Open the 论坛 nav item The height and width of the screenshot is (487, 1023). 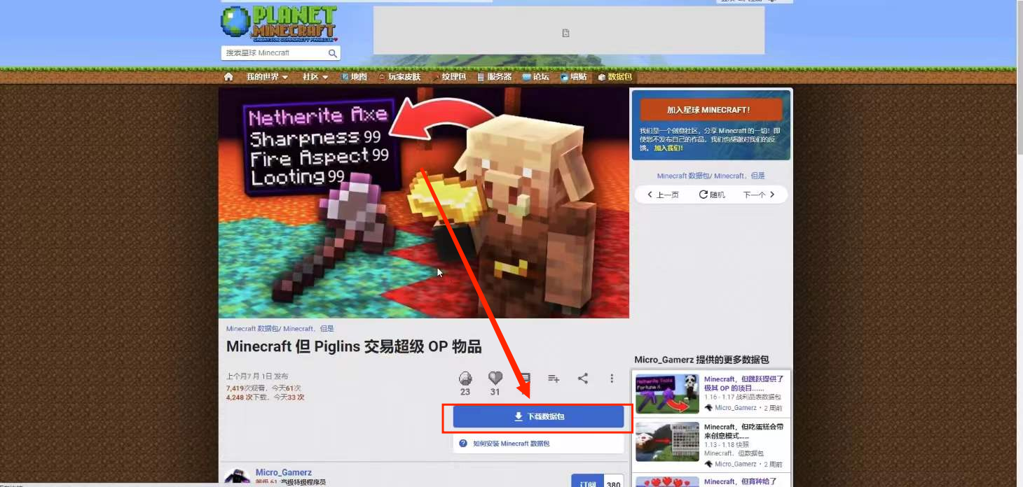[x=536, y=77]
